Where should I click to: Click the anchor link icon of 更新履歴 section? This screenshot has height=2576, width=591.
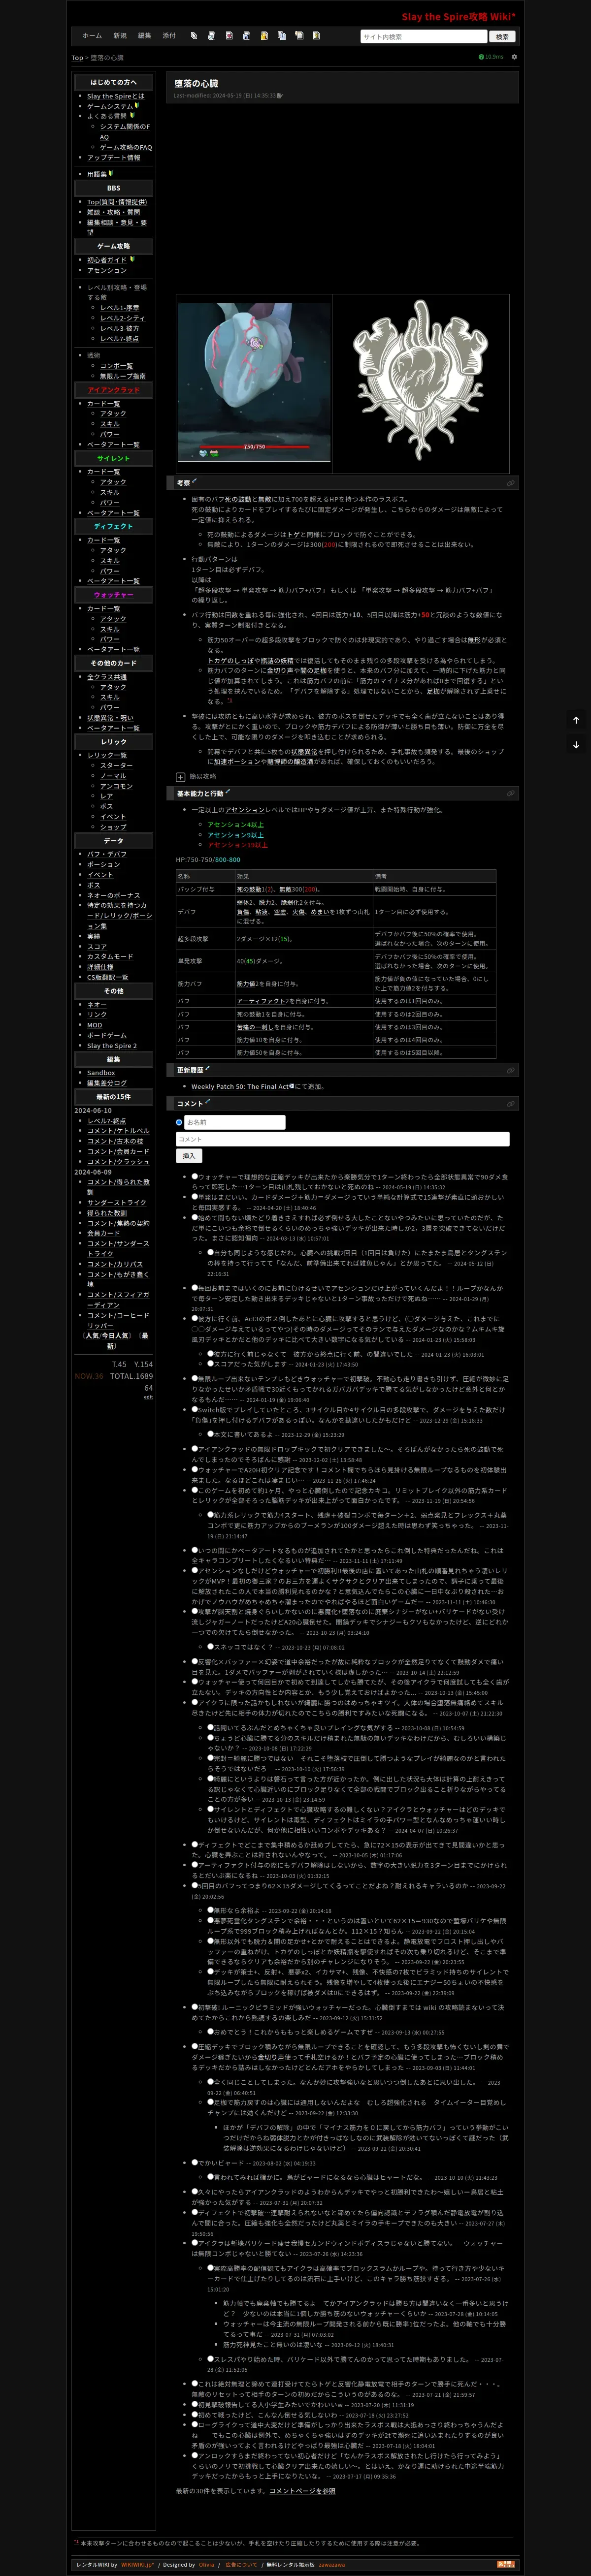pos(510,1070)
